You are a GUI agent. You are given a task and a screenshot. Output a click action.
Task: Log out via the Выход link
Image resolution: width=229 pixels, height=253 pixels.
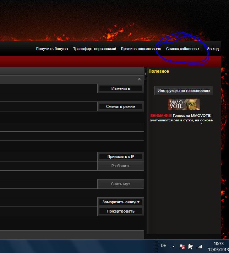(213, 49)
